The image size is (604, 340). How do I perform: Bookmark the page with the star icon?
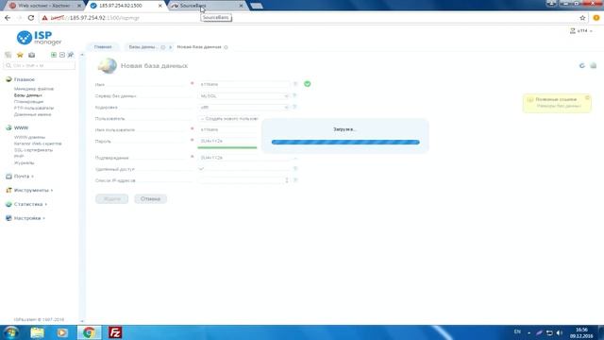582,18
